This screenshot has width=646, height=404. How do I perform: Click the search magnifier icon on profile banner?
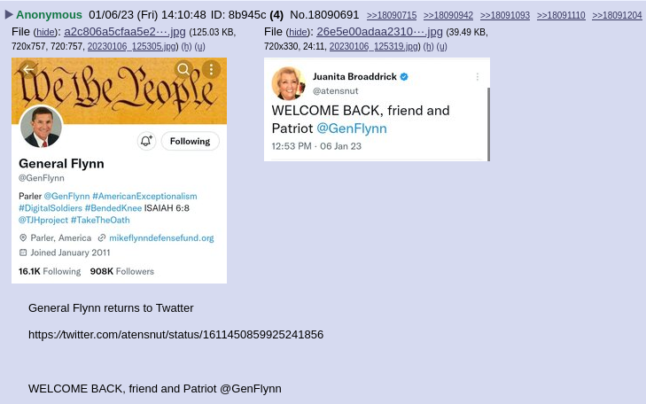click(x=183, y=69)
